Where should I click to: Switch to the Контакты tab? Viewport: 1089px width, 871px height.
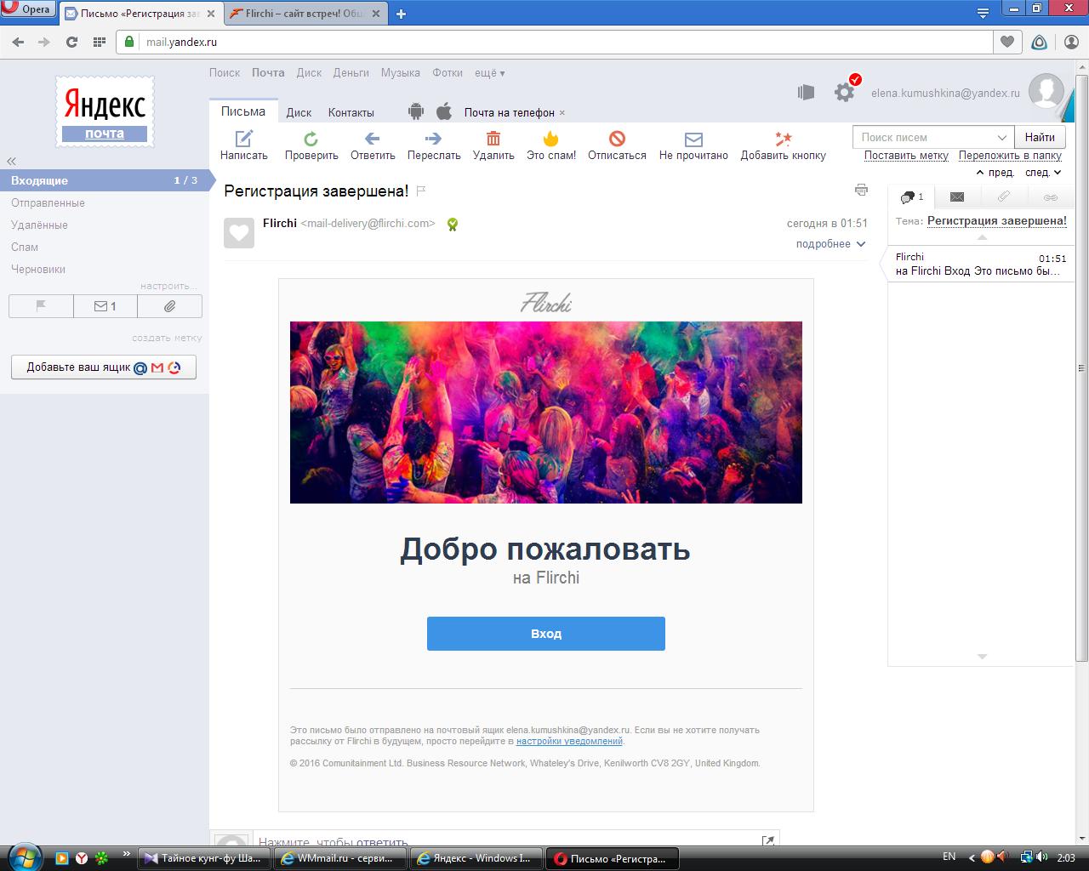click(351, 112)
